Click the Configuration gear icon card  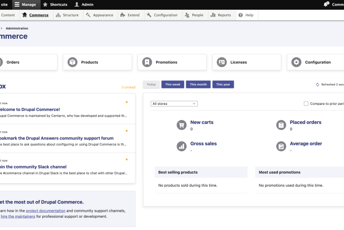click(x=296, y=62)
